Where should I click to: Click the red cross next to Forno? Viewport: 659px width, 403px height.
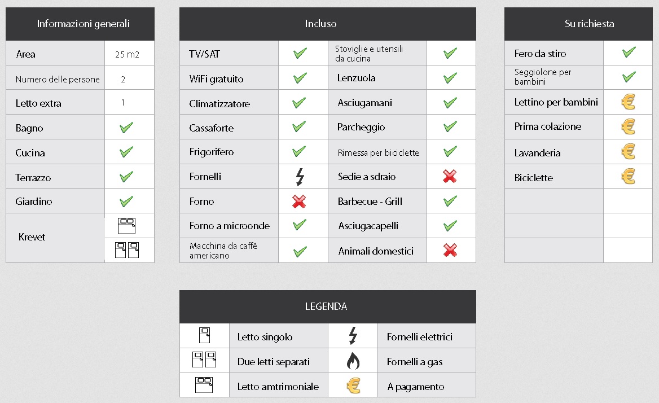tap(299, 201)
